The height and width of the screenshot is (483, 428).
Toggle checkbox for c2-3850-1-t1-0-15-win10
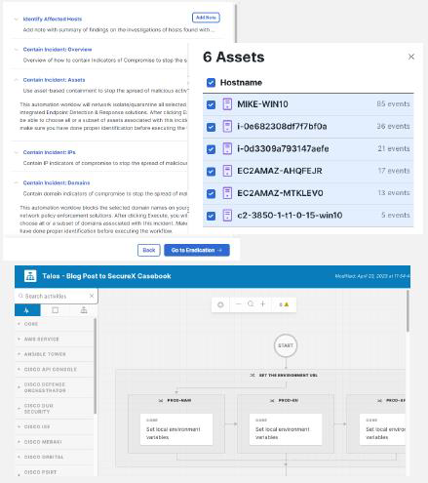coord(211,216)
